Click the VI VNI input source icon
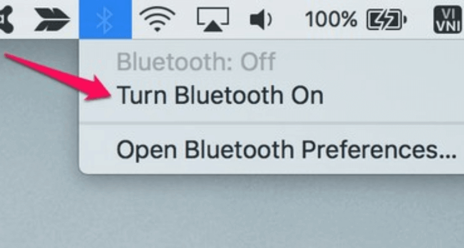The height and width of the screenshot is (248, 464). [x=448, y=19]
